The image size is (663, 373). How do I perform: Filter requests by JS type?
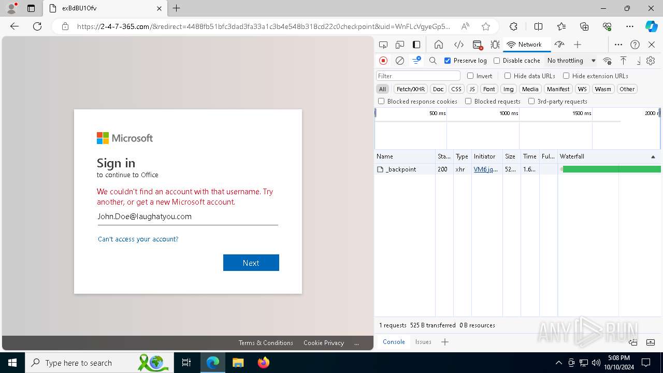[x=472, y=89]
